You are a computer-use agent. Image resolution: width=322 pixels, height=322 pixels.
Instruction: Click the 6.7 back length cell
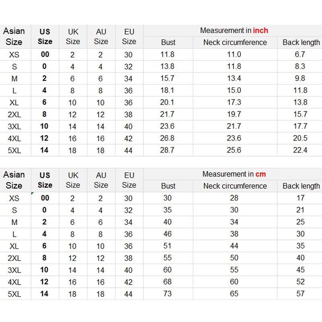[x=300, y=54]
